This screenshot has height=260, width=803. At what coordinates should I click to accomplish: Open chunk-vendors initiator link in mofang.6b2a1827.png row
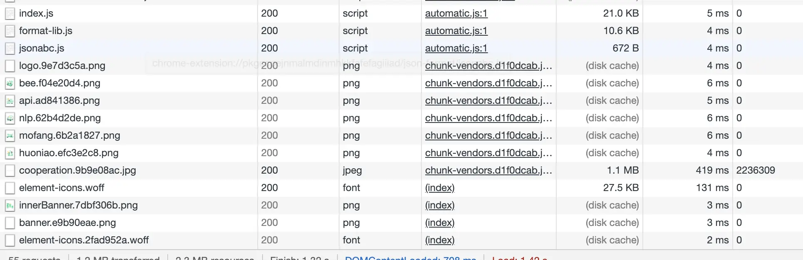(x=488, y=135)
